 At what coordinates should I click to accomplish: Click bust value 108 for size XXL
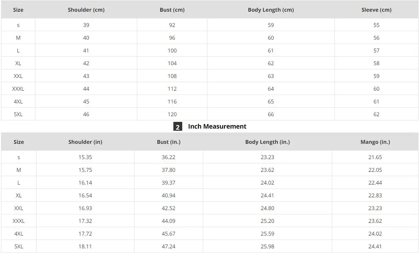pyautogui.click(x=172, y=76)
